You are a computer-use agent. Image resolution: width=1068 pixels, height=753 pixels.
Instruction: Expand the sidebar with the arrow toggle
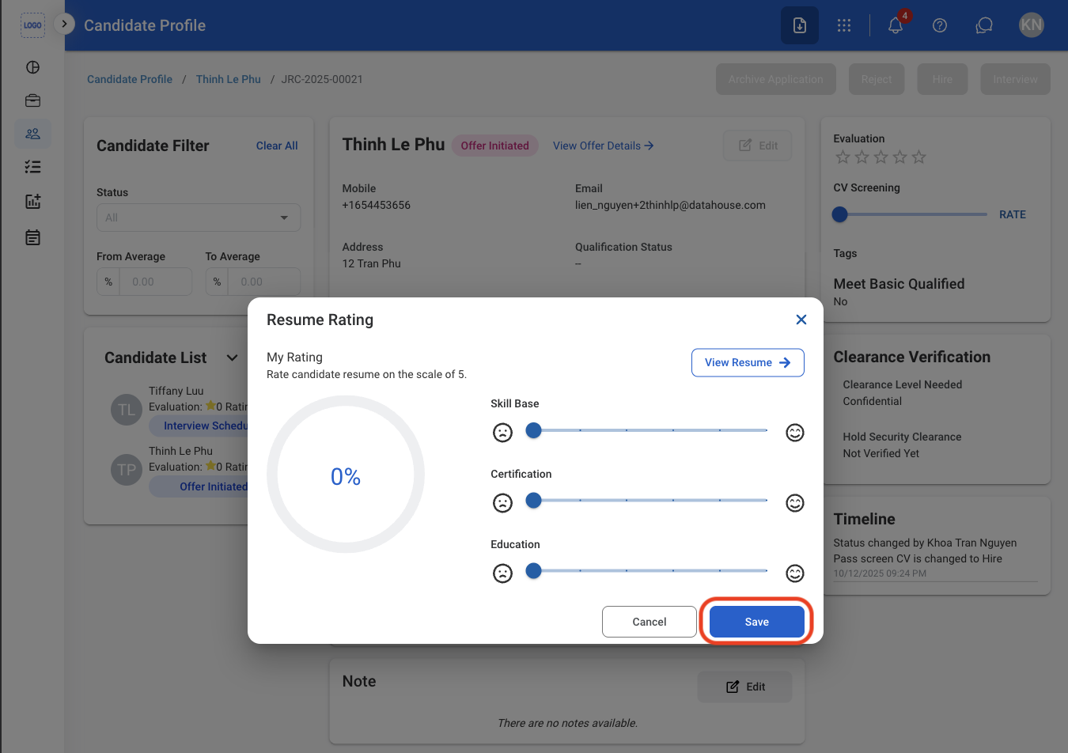pos(64,24)
